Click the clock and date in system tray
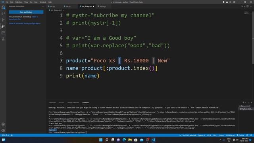 point(244,140)
